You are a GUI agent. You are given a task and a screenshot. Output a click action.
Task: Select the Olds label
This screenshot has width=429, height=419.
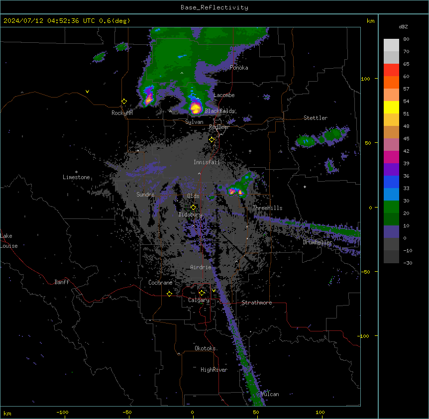pyautogui.click(x=193, y=196)
